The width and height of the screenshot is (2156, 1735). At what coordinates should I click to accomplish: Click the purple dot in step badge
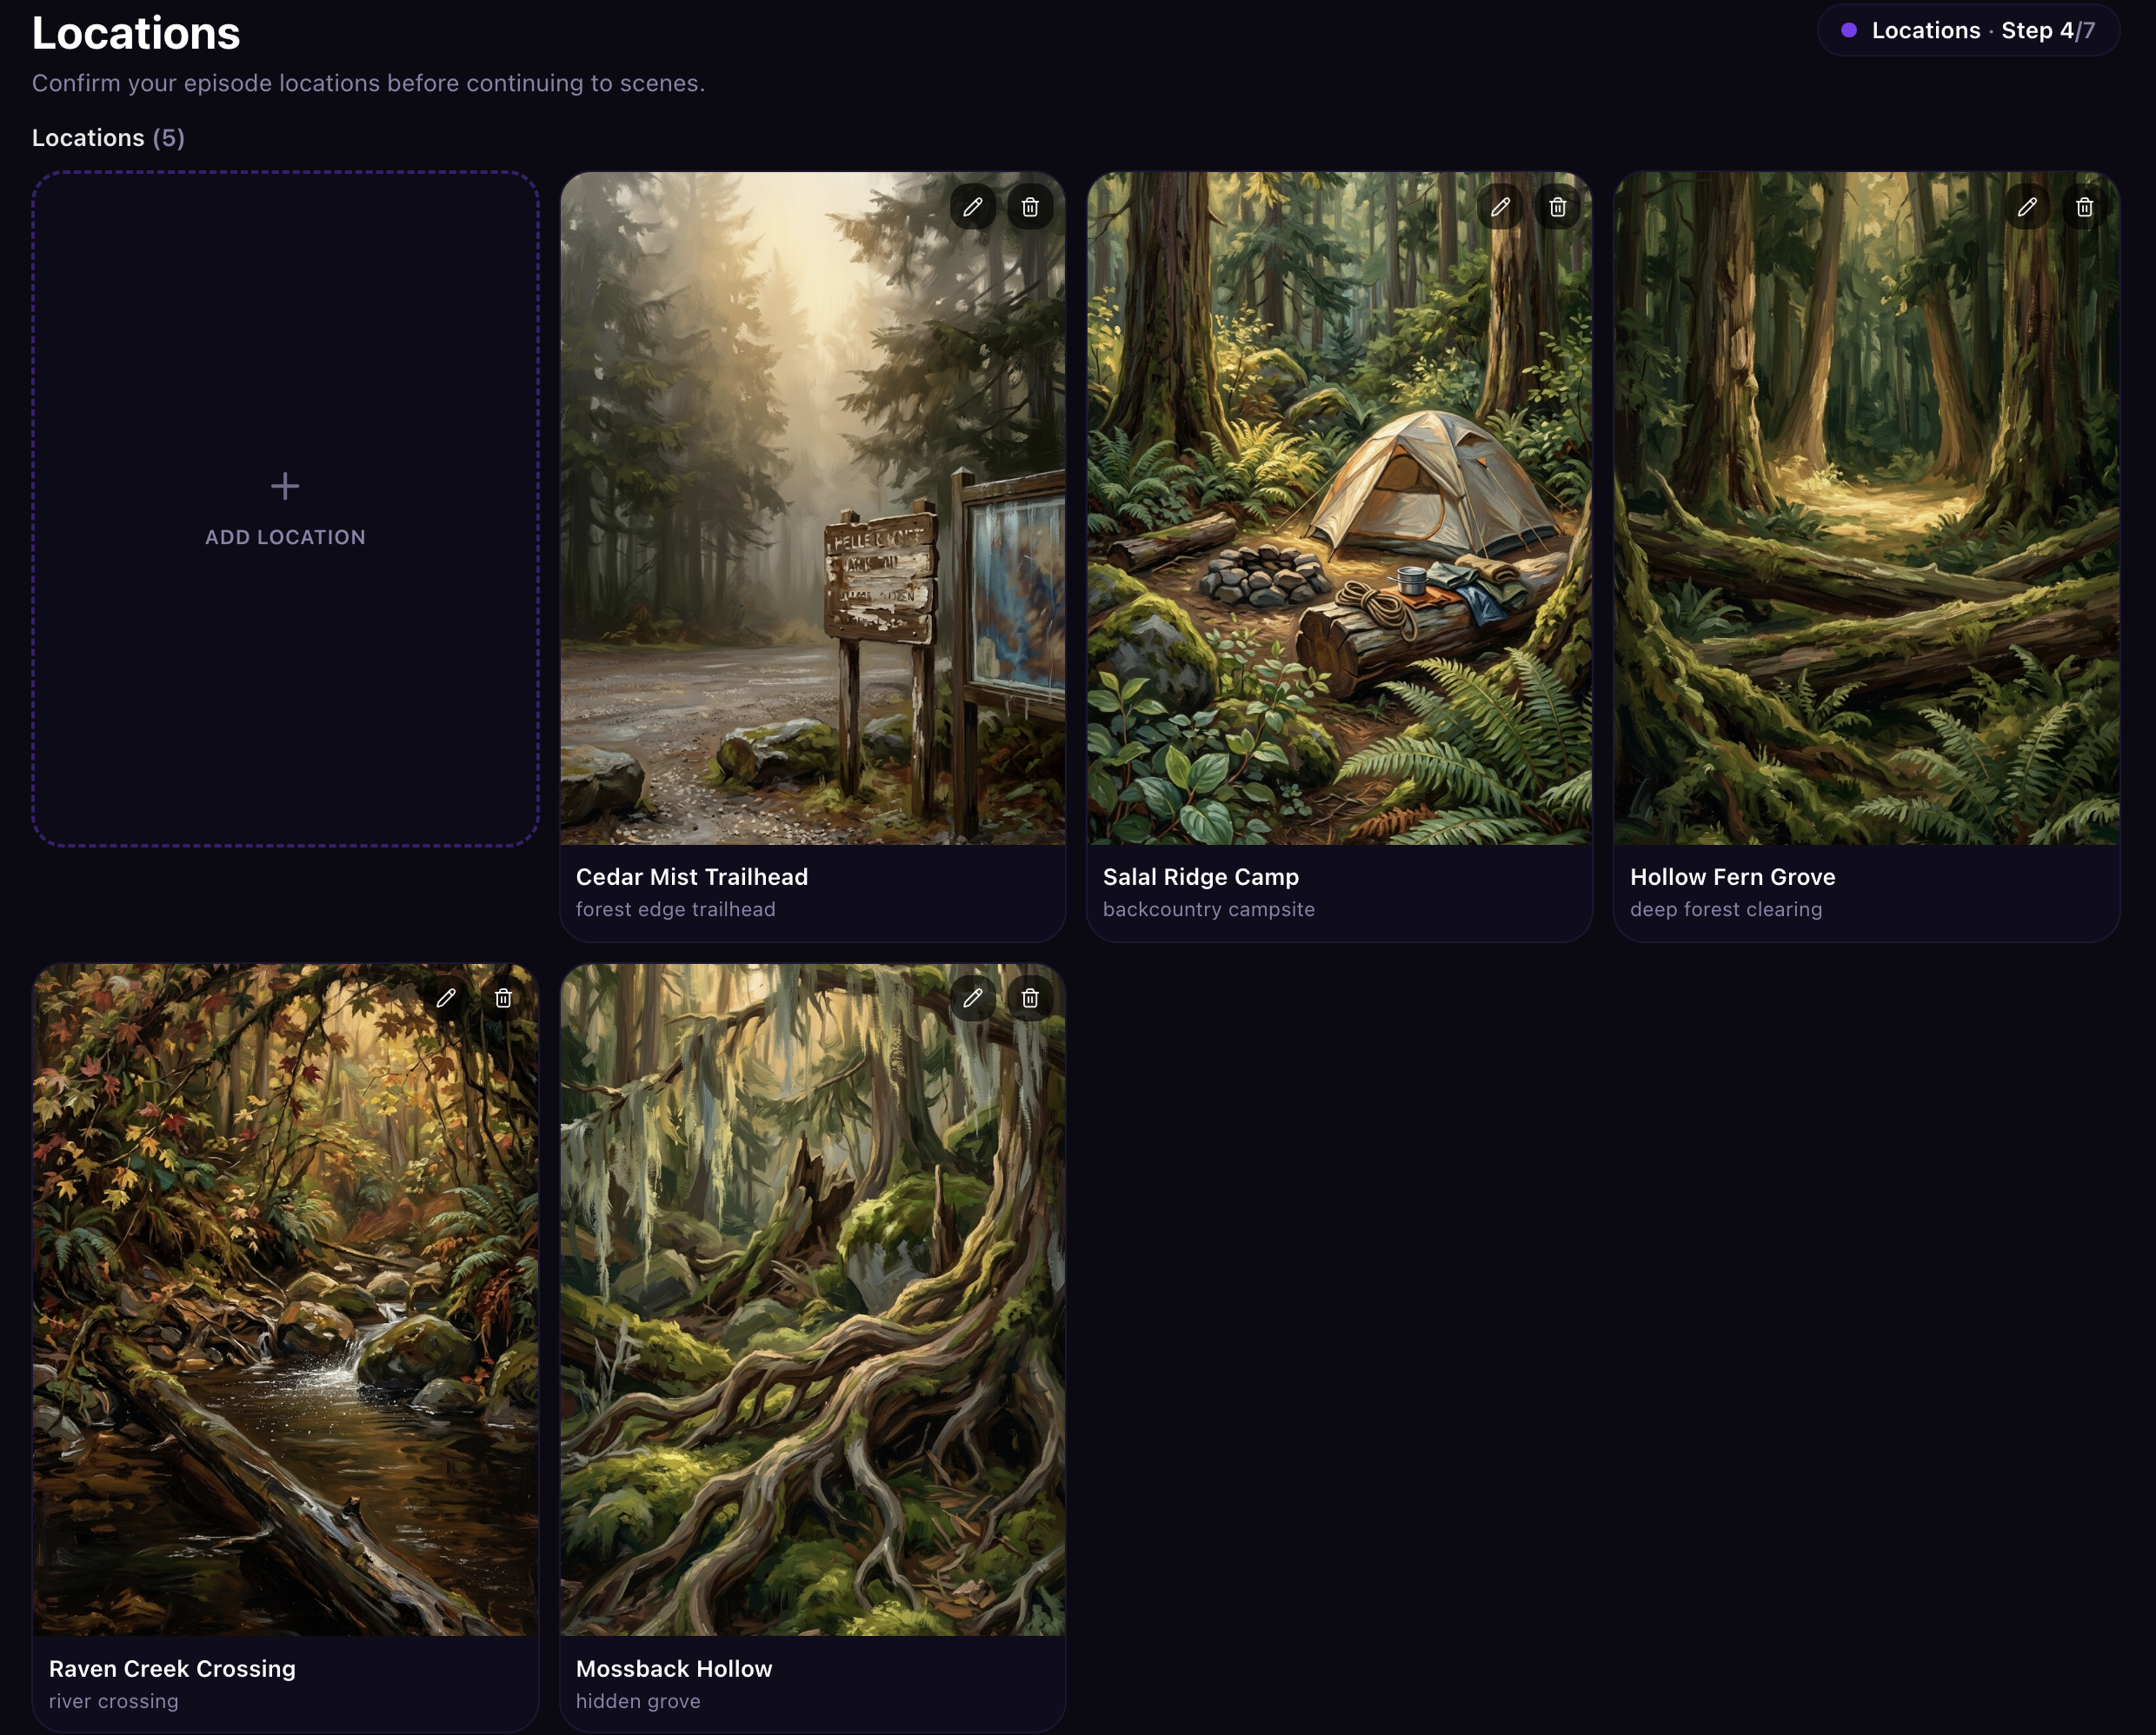[1849, 30]
